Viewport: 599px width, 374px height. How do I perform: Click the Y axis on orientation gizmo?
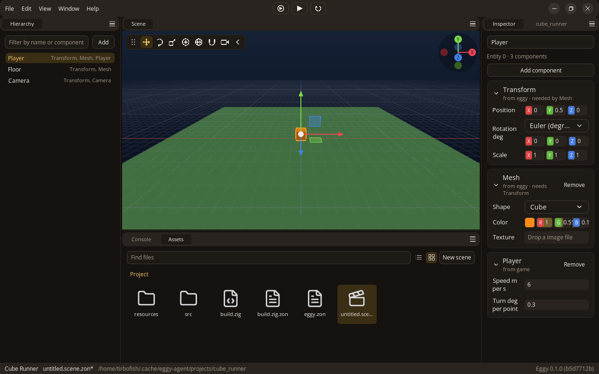point(458,39)
